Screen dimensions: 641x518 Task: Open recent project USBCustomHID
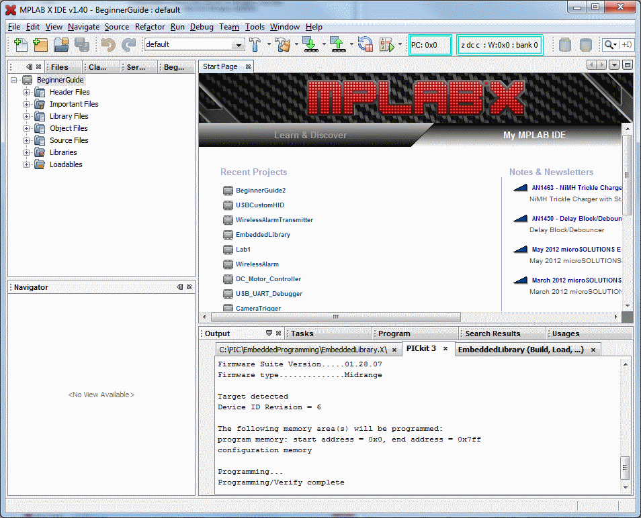259,205
